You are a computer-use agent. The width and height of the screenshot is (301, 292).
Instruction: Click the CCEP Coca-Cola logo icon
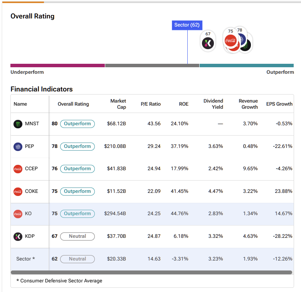pyautogui.click(x=18, y=169)
